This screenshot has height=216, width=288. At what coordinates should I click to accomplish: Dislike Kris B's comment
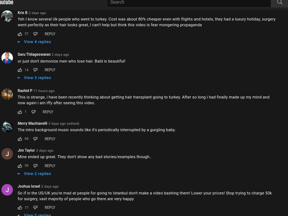point(35,34)
